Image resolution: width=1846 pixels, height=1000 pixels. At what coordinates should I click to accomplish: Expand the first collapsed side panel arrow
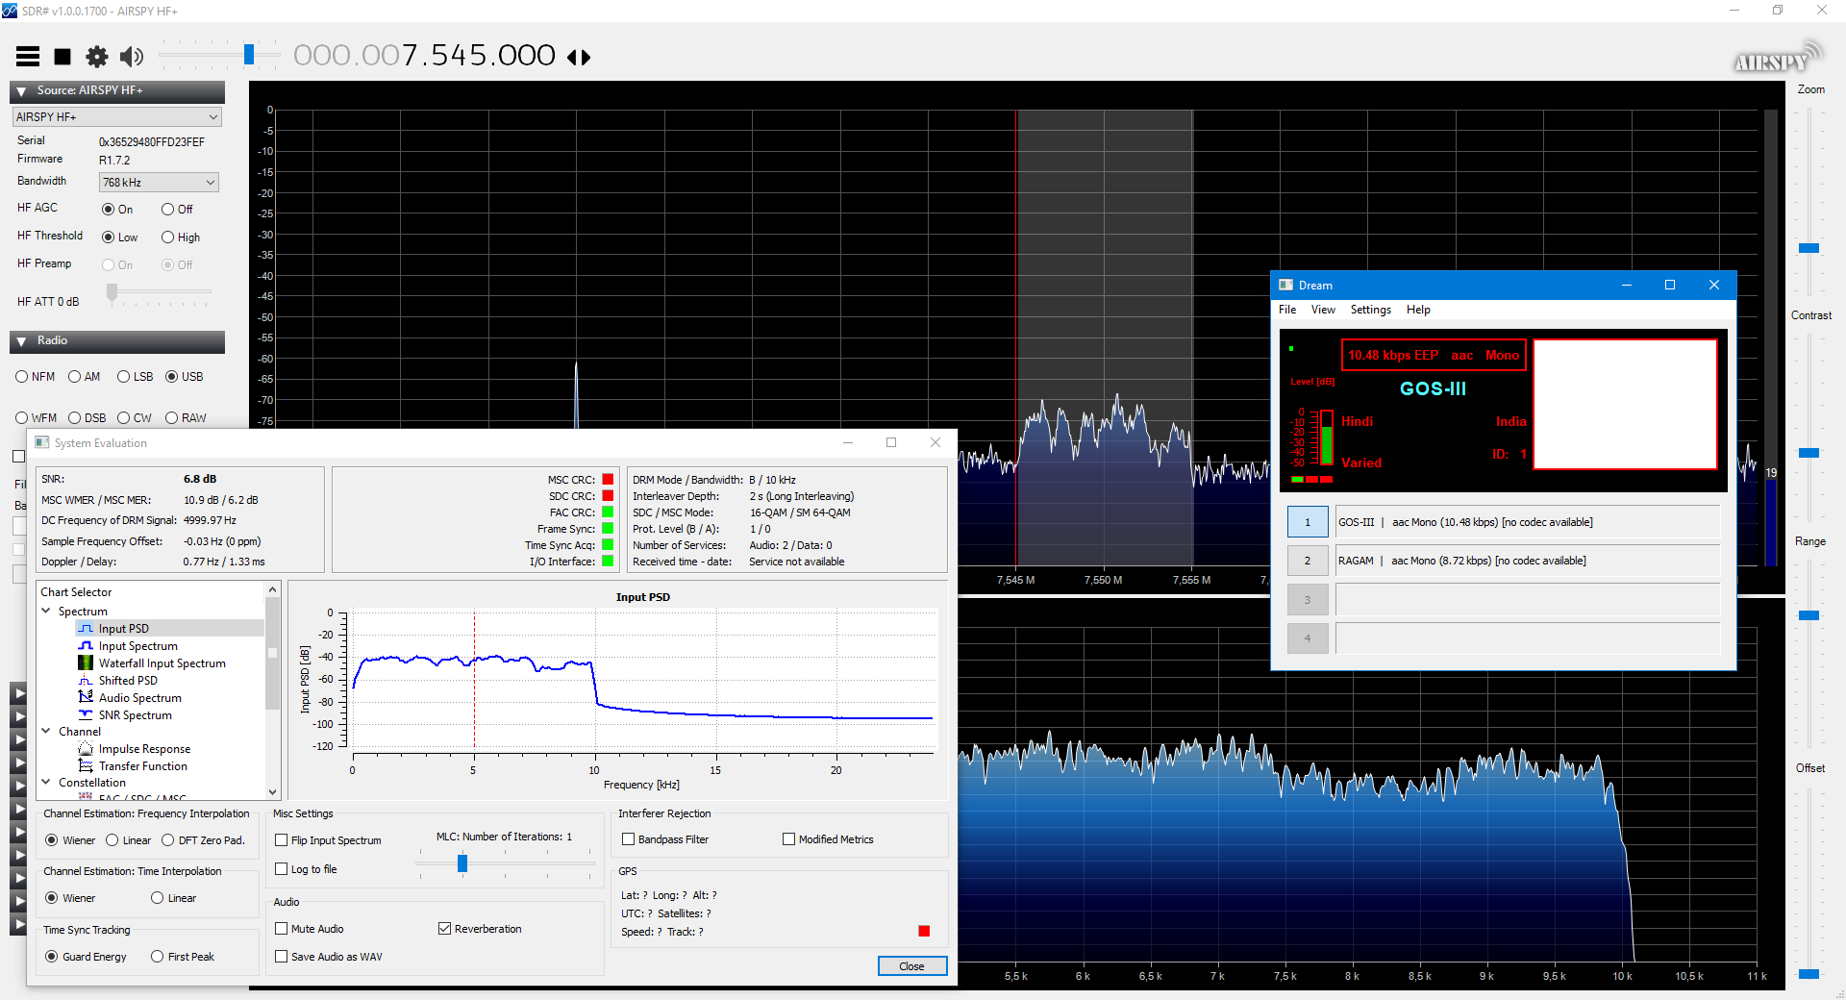click(18, 694)
